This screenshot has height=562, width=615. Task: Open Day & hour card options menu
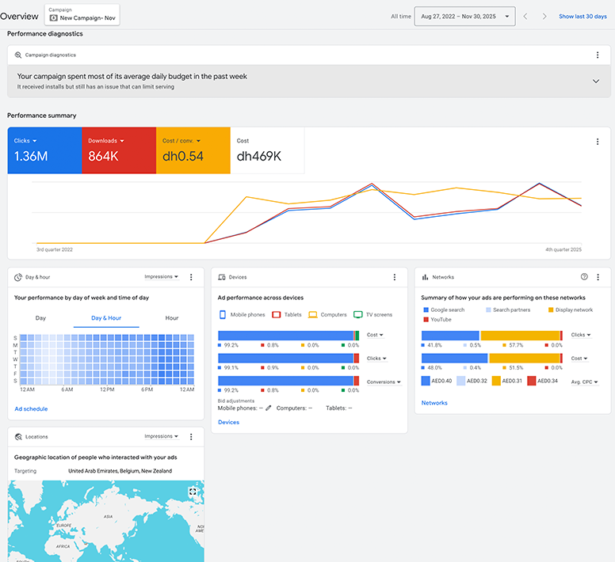pyautogui.click(x=191, y=277)
